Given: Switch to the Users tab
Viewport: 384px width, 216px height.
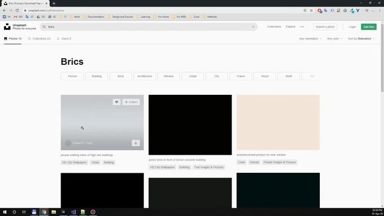Looking at the screenshot, I should 64,38.
